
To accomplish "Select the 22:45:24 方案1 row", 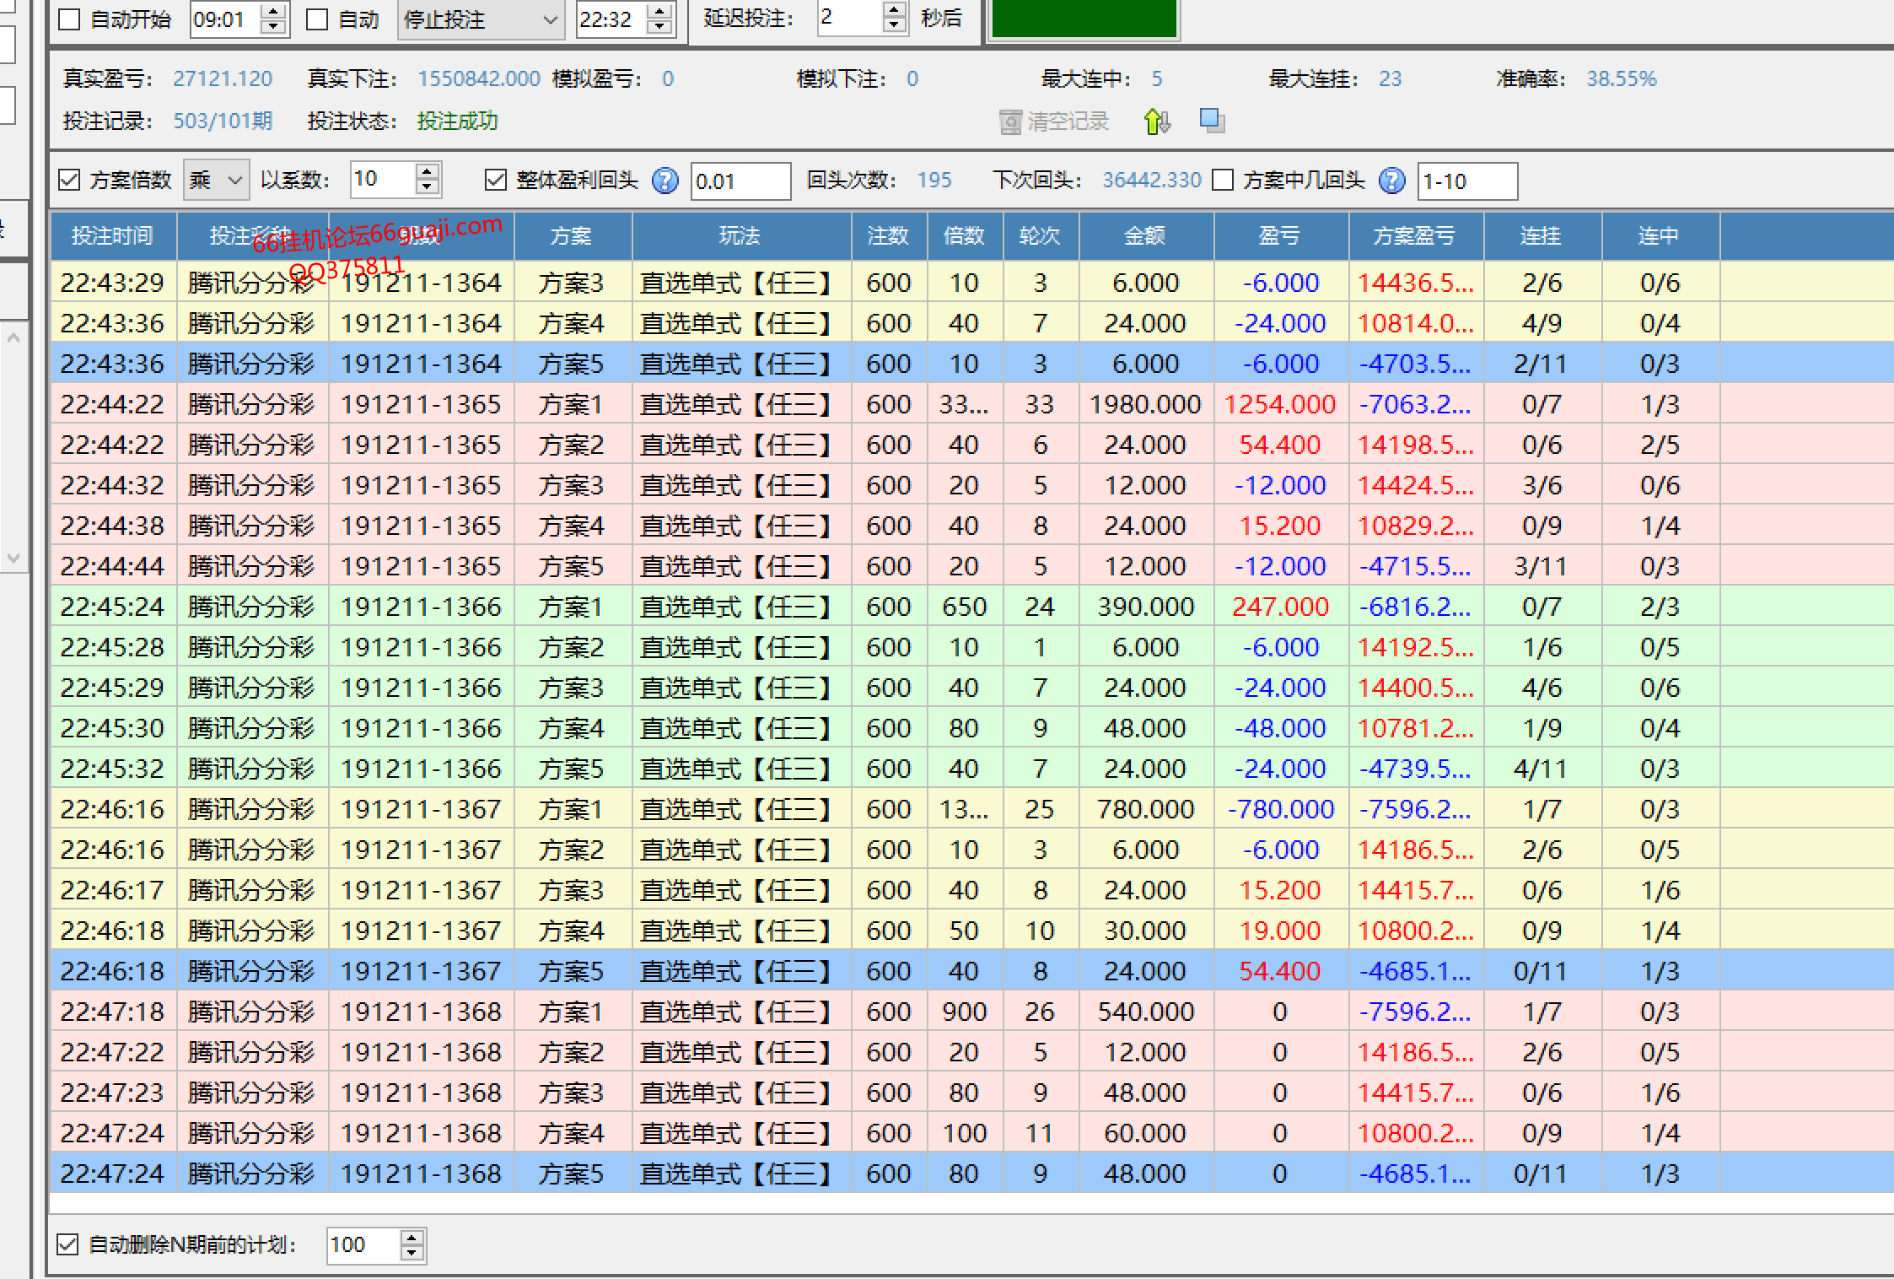I will [972, 606].
